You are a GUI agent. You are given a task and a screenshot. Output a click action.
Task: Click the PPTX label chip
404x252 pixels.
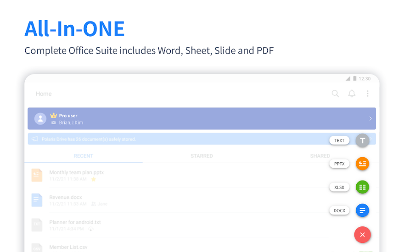point(339,164)
